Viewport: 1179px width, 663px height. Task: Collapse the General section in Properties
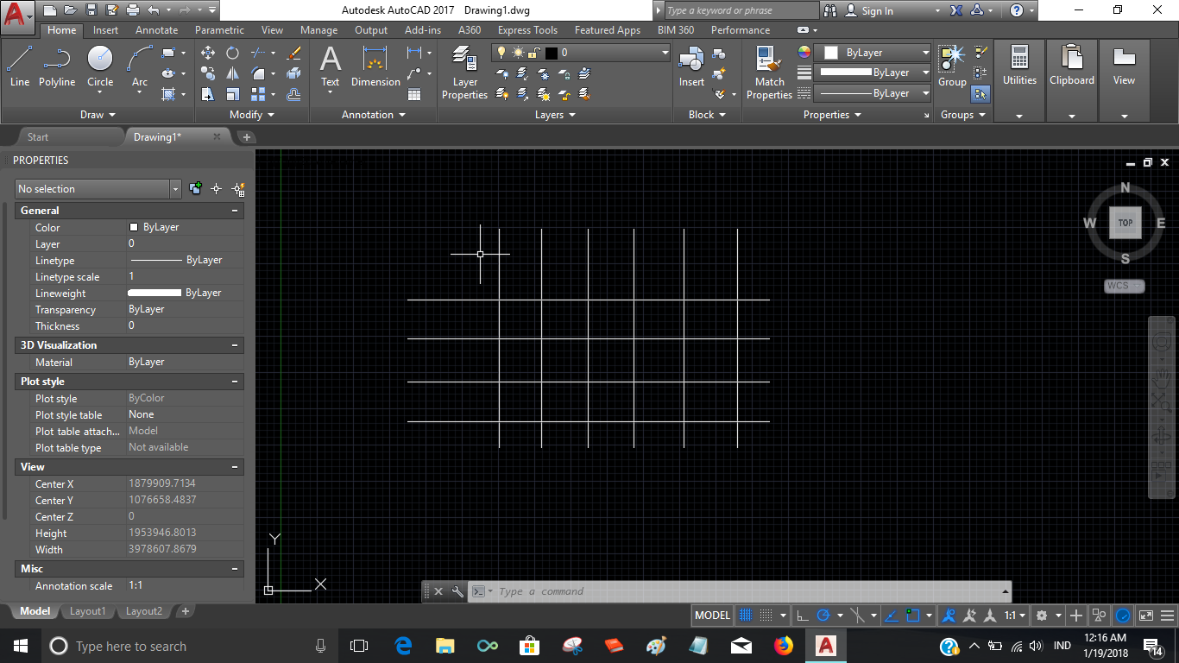[235, 211]
